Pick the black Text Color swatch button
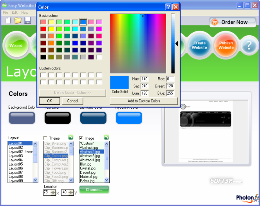Screen dimensions: 260x206 (58, 118)
